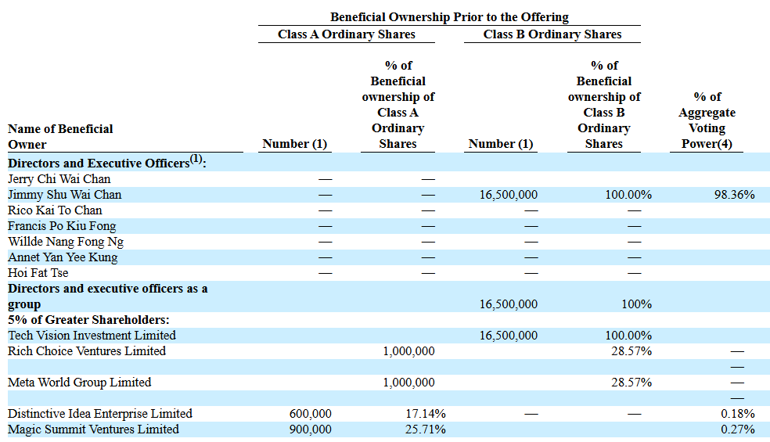Click the '% of Aggregate Voting Power(4)' header

[x=707, y=120]
